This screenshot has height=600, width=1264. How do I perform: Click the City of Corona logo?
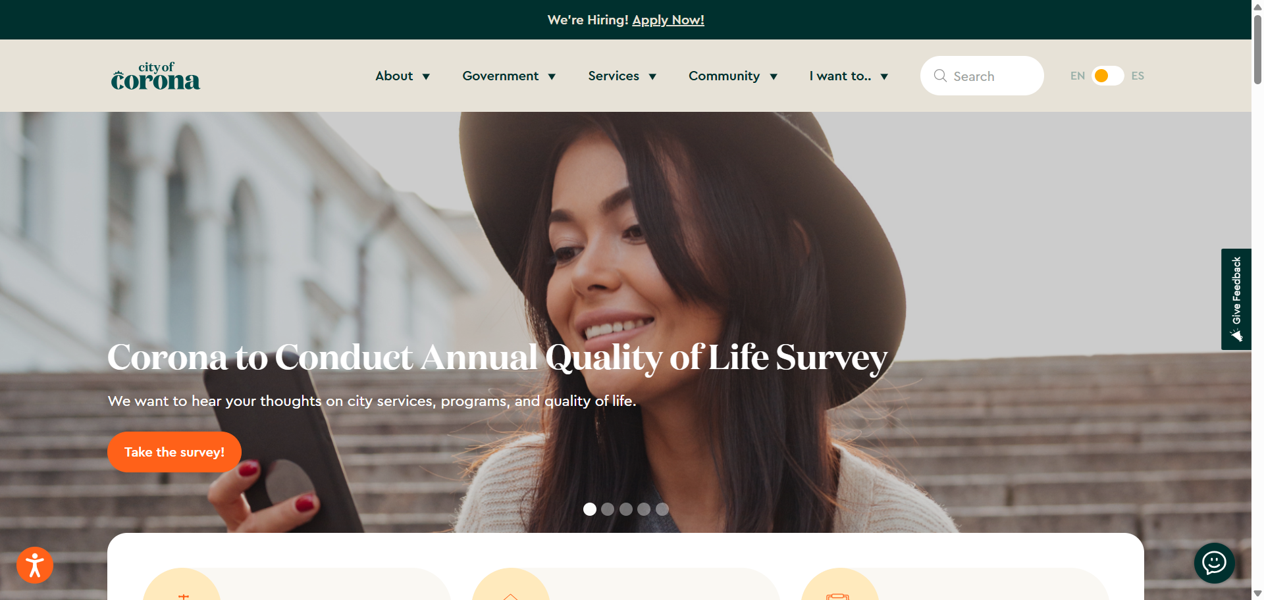155,76
